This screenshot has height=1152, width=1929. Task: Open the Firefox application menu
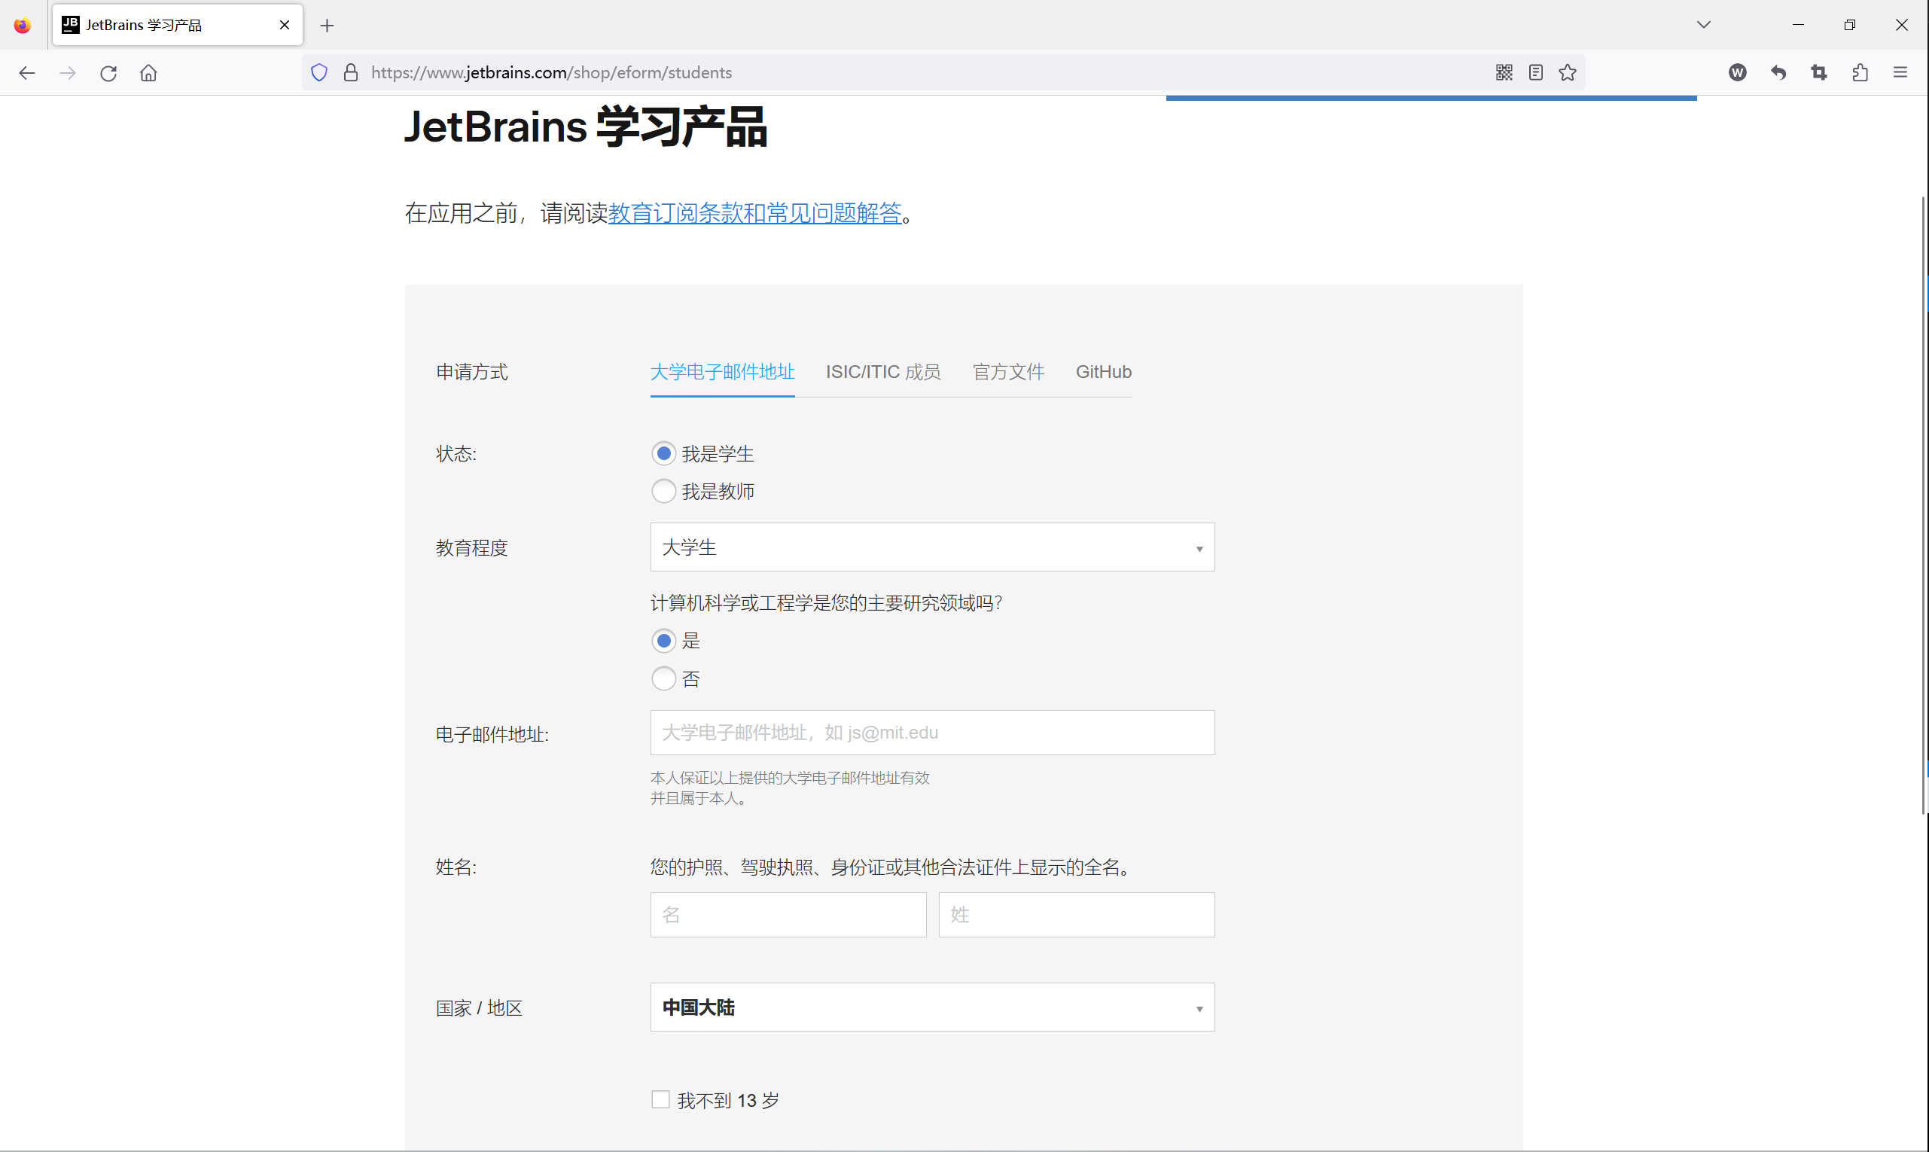[1900, 73]
